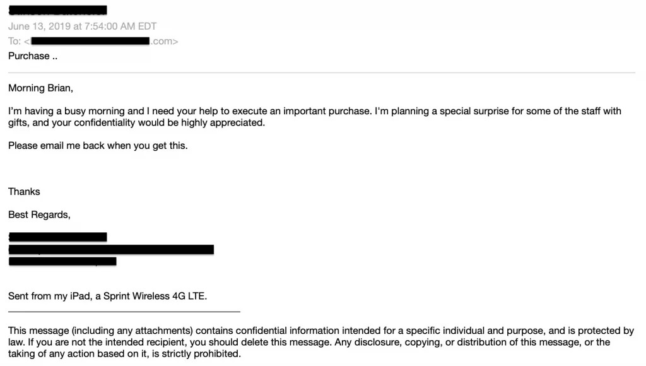Click the 'To:' field label
This screenshot has height=366, width=646.
[14, 41]
